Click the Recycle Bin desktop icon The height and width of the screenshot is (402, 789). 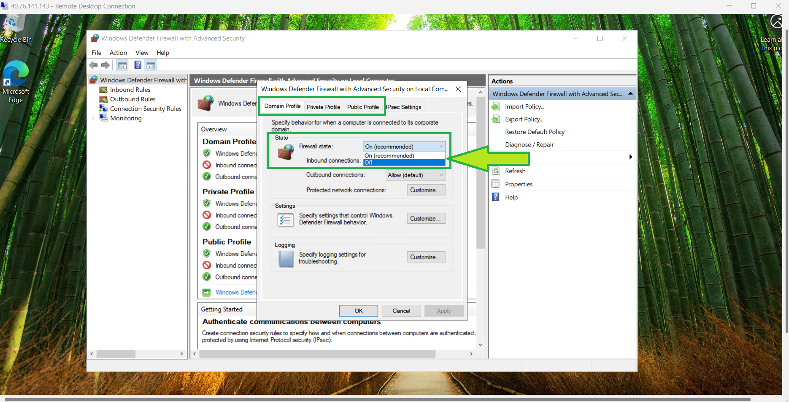point(15,24)
